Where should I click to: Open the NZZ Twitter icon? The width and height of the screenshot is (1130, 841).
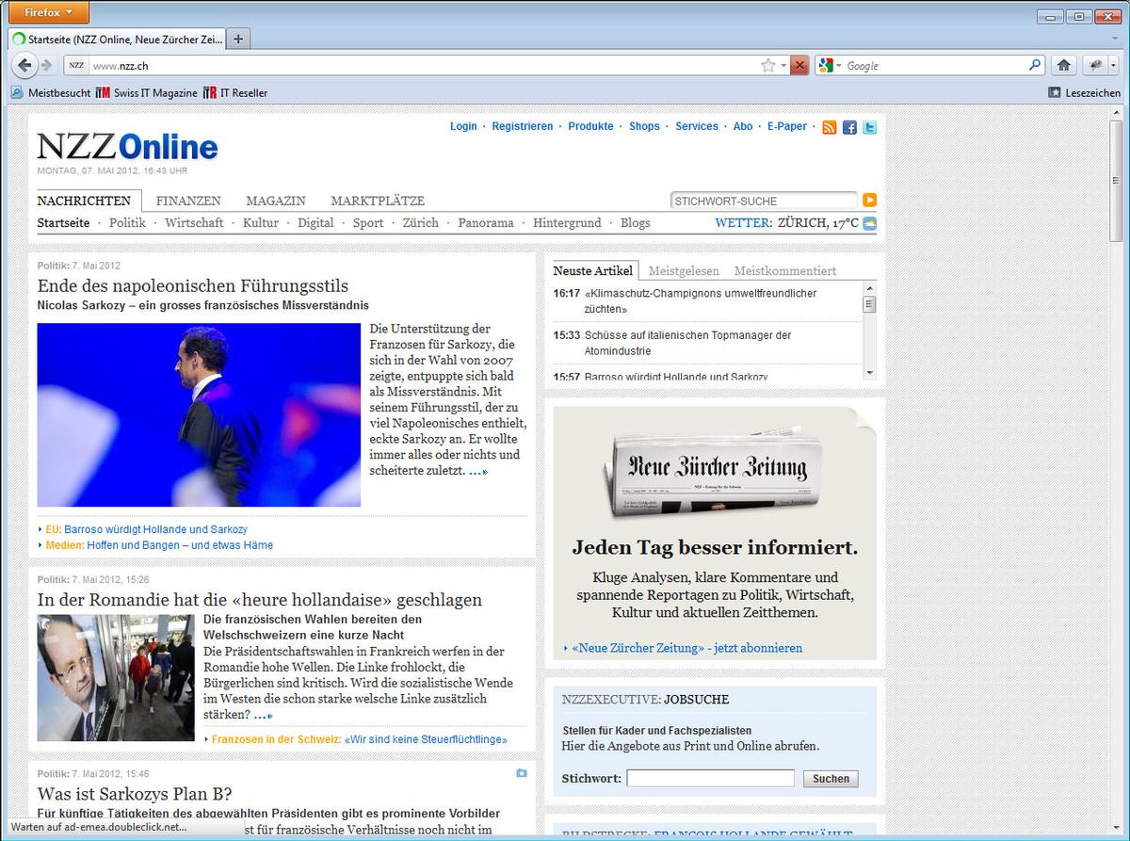(869, 127)
